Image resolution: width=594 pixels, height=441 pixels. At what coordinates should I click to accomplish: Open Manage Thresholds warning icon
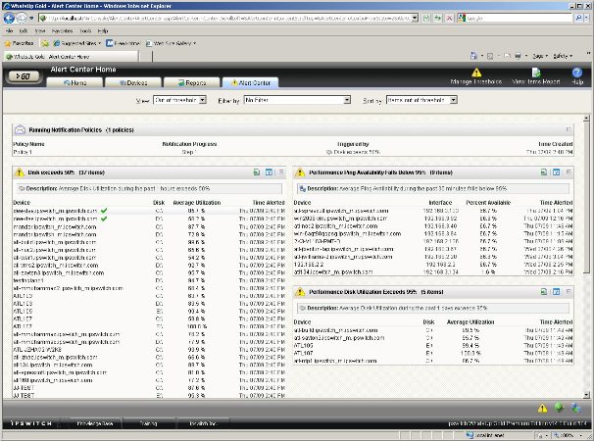[x=476, y=73]
